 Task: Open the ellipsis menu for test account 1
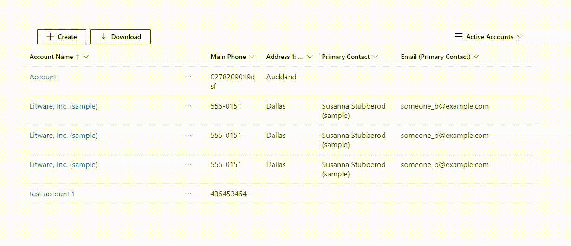(x=188, y=194)
